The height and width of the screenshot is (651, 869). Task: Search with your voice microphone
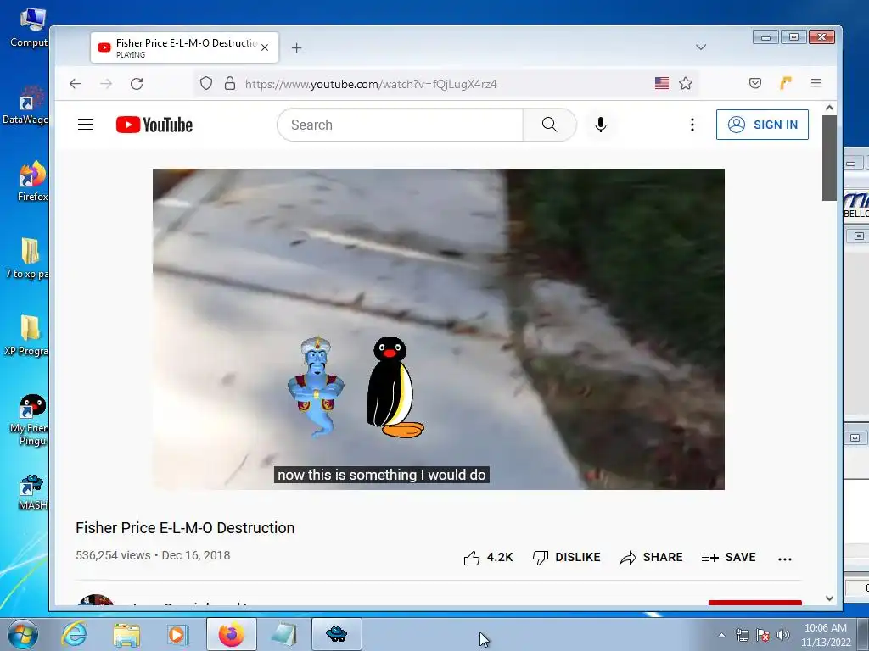coord(600,125)
